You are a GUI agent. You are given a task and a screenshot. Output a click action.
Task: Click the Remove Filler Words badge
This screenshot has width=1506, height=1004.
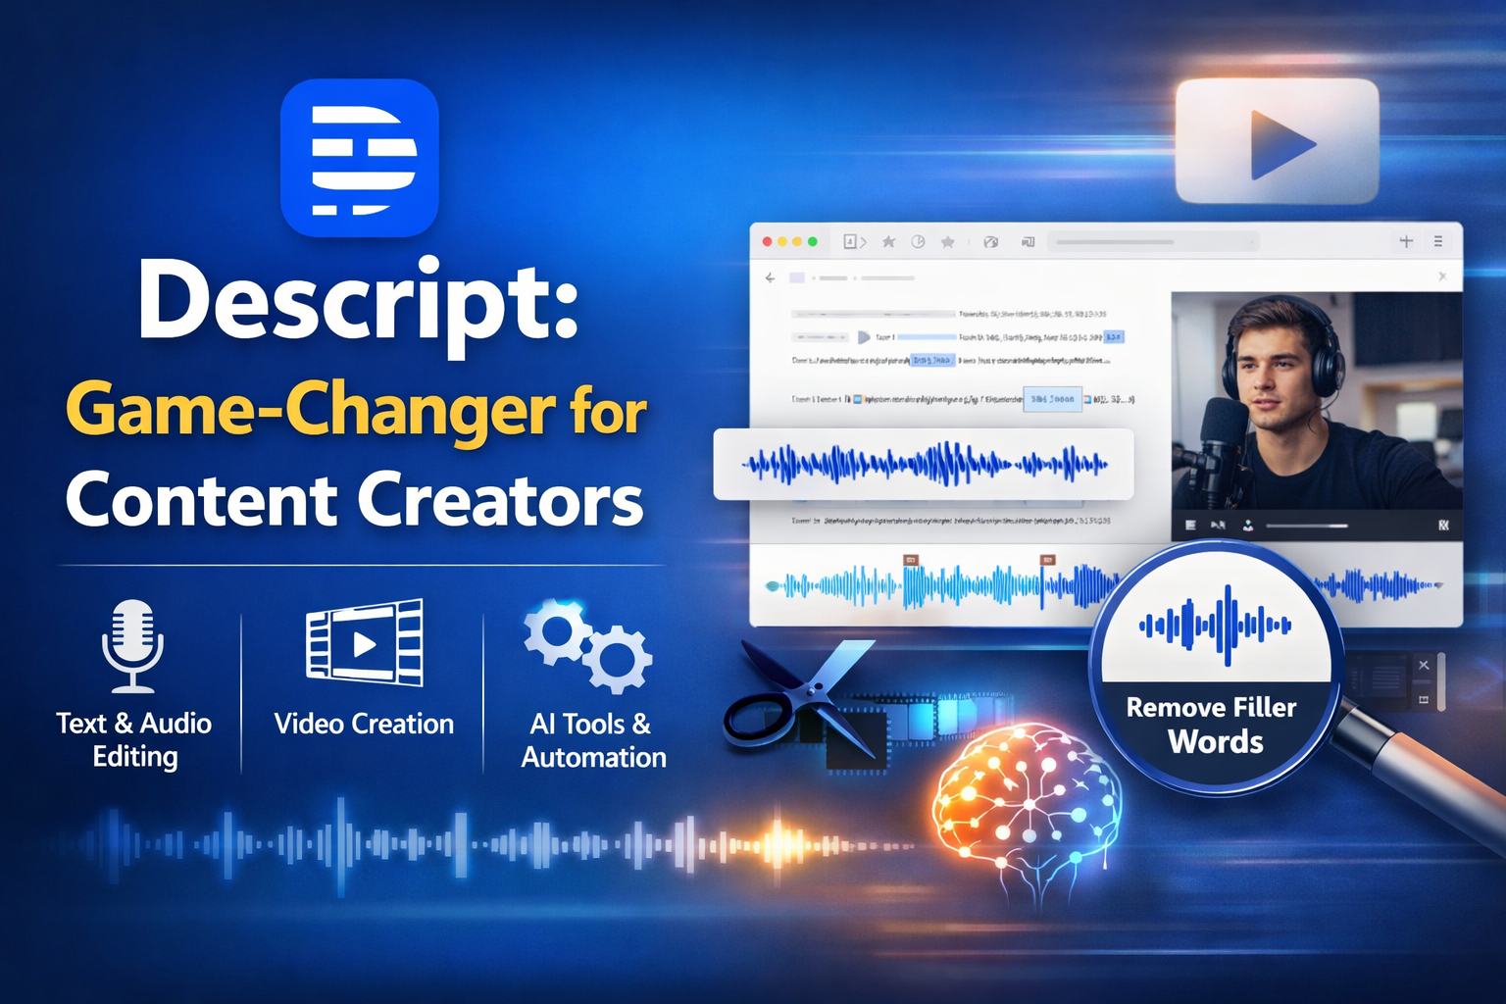click(1214, 724)
